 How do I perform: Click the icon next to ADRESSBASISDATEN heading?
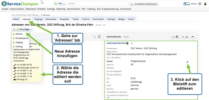[127, 43]
